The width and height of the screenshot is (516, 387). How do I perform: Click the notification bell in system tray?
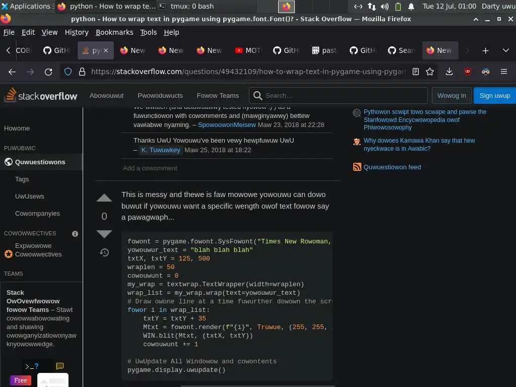pyautogui.click(x=411, y=6)
